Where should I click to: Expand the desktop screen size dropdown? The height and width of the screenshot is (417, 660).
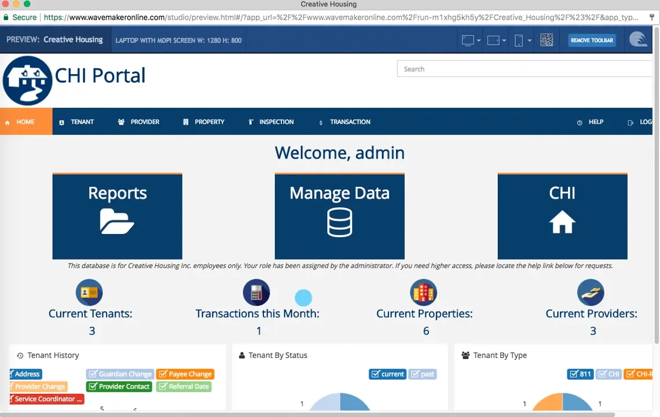tap(471, 41)
